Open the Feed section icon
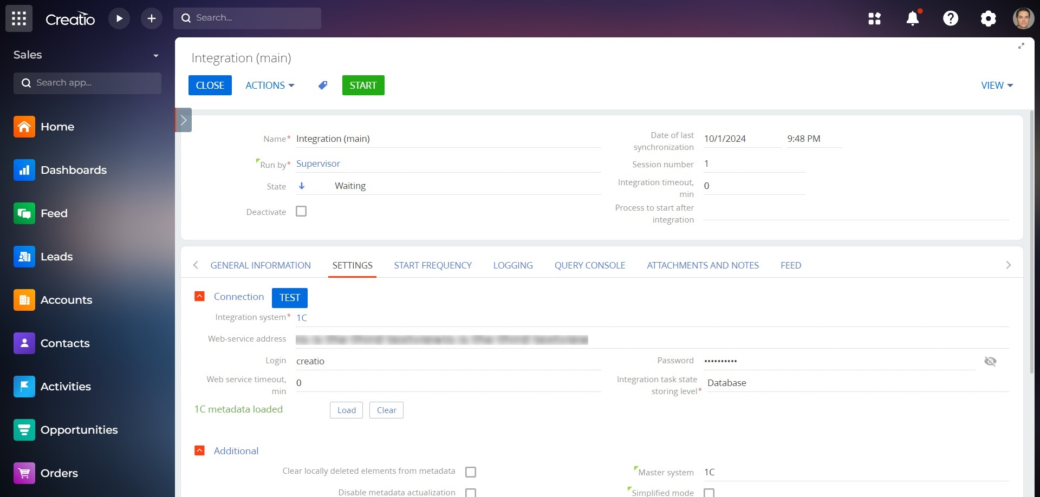This screenshot has width=1040, height=497. pyautogui.click(x=24, y=213)
